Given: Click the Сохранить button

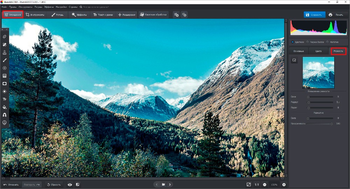Looking at the screenshot, I should [314, 15].
